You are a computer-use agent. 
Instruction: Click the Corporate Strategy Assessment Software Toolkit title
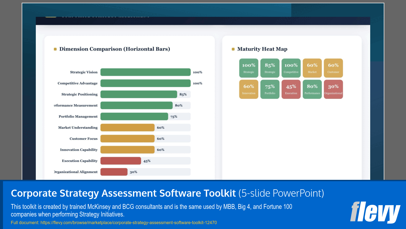click(123, 193)
